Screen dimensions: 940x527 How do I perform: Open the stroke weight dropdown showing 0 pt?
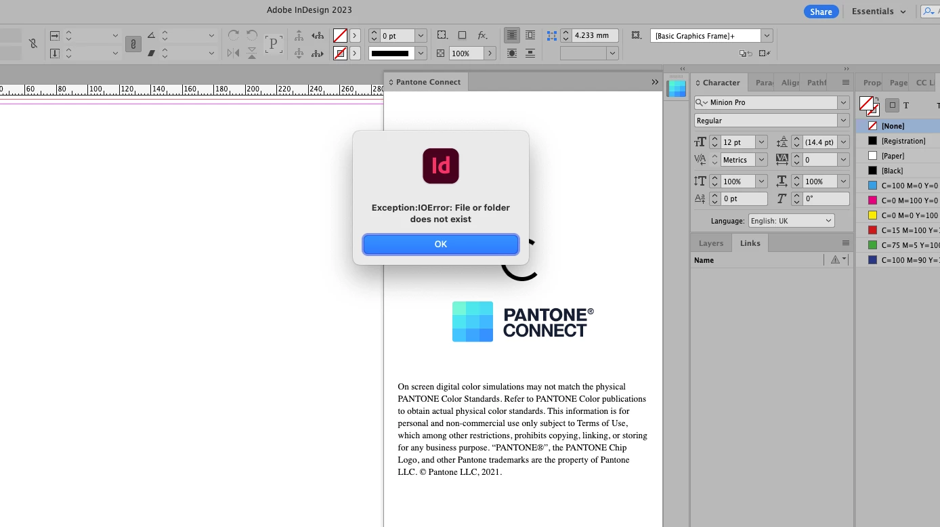pyautogui.click(x=421, y=35)
